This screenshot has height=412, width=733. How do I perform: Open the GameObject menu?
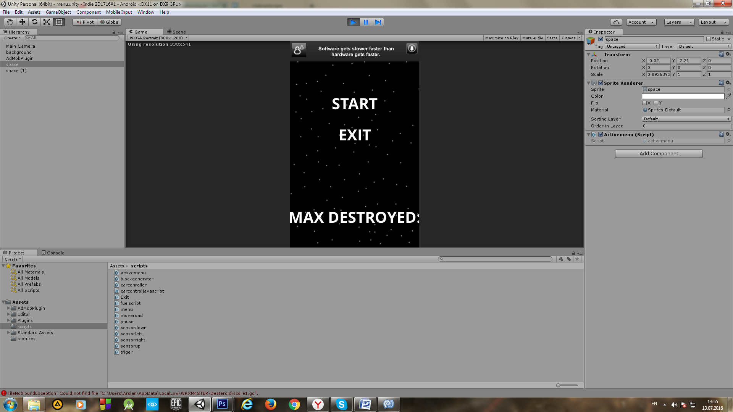click(58, 12)
